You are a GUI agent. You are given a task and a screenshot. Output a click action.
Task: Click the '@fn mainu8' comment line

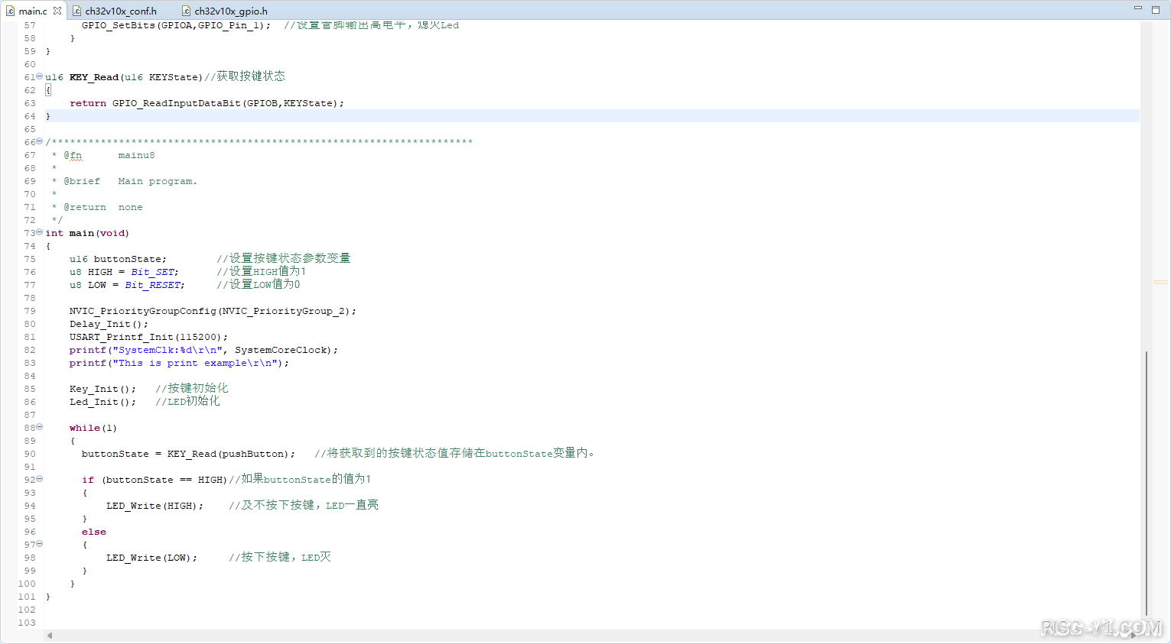tap(109, 155)
